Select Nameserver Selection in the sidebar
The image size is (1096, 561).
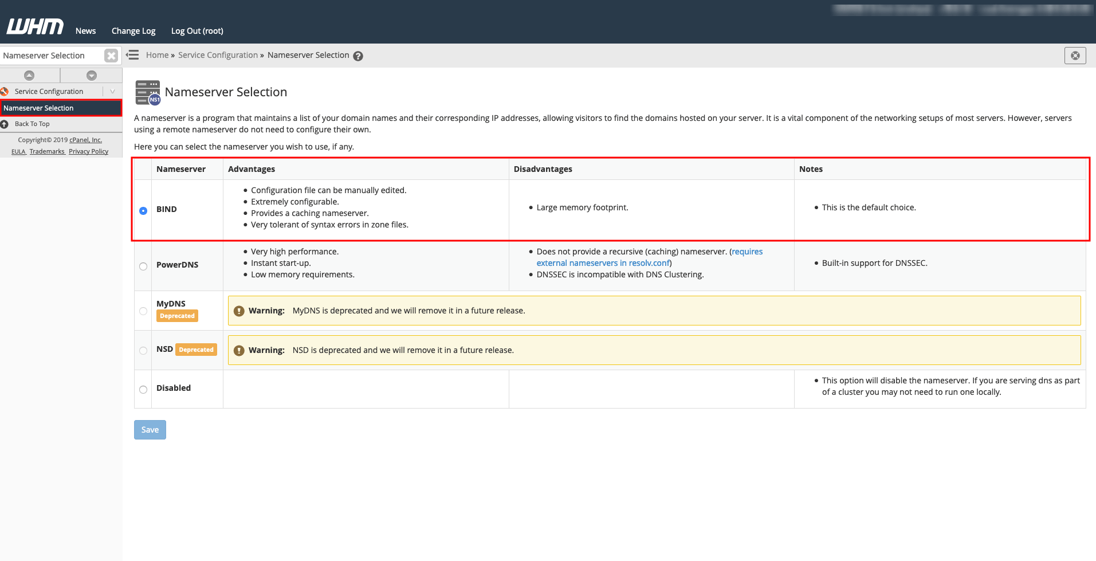61,108
